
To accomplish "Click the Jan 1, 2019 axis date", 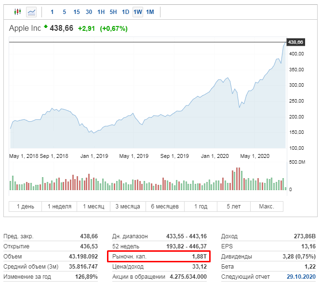I will click(94, 156).
